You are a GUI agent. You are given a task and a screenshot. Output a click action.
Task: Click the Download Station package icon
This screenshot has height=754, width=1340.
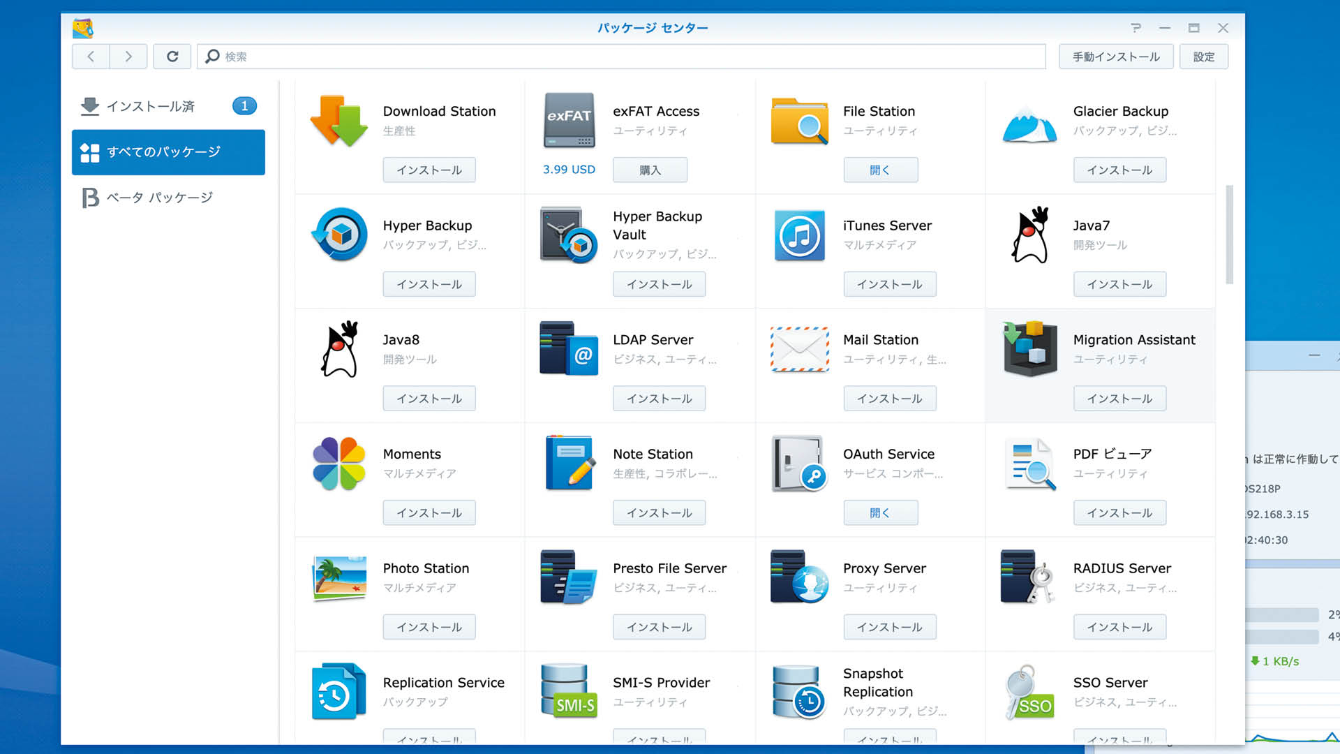[x=339, y=120]
